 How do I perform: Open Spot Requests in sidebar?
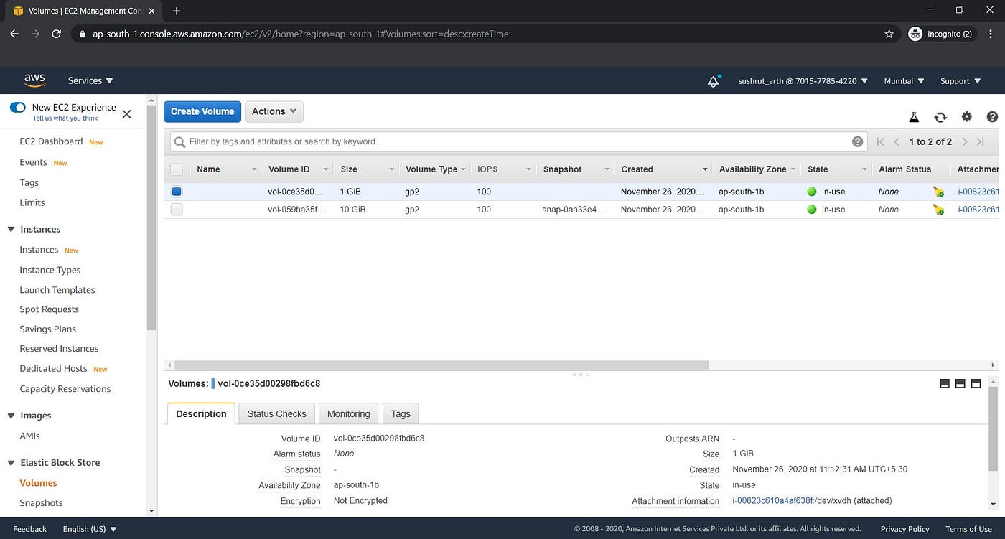point(50,309)
